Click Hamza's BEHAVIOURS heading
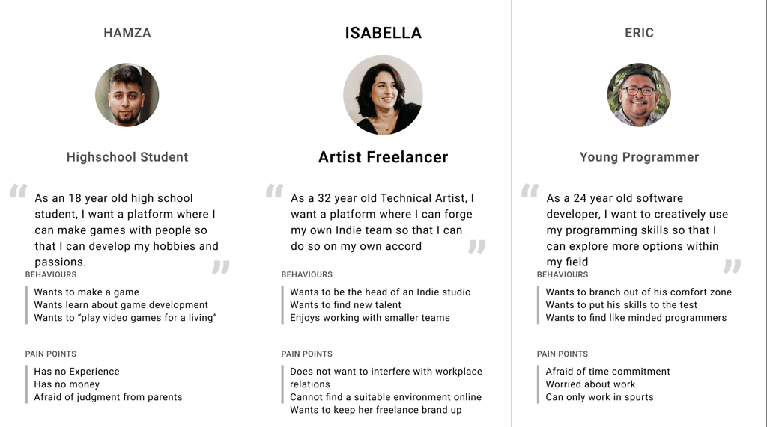The image size is (767, 427). 51,274
